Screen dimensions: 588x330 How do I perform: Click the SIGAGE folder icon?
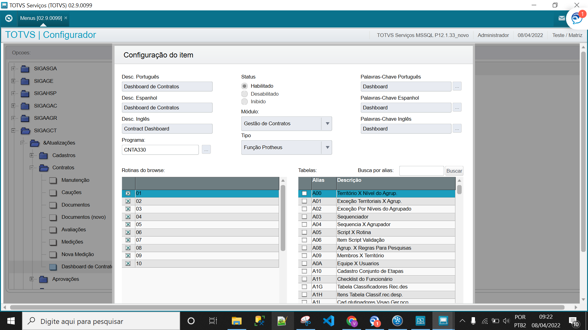[25, 81]
